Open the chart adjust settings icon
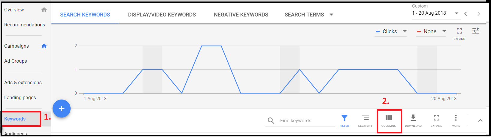This screenshot has width=492, height=137. click(x=476, y=31)
